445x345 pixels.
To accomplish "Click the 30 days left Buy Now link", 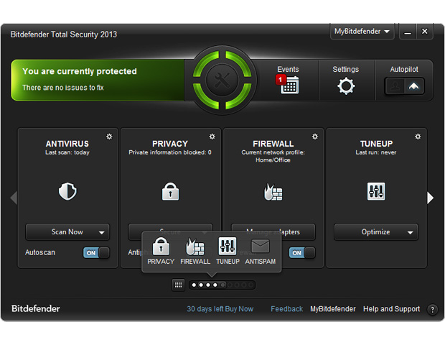I will (220, 309).
